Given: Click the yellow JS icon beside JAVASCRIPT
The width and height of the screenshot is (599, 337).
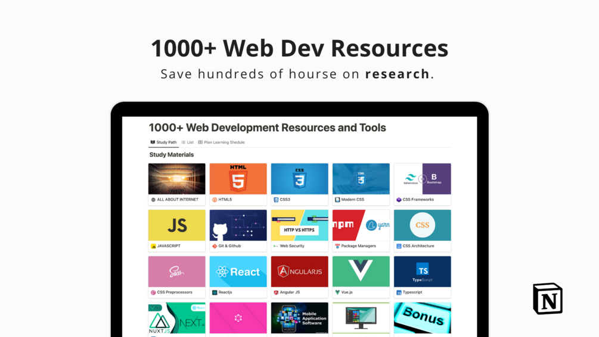Looking at the screenshot, I should click(x=153, y=246).
